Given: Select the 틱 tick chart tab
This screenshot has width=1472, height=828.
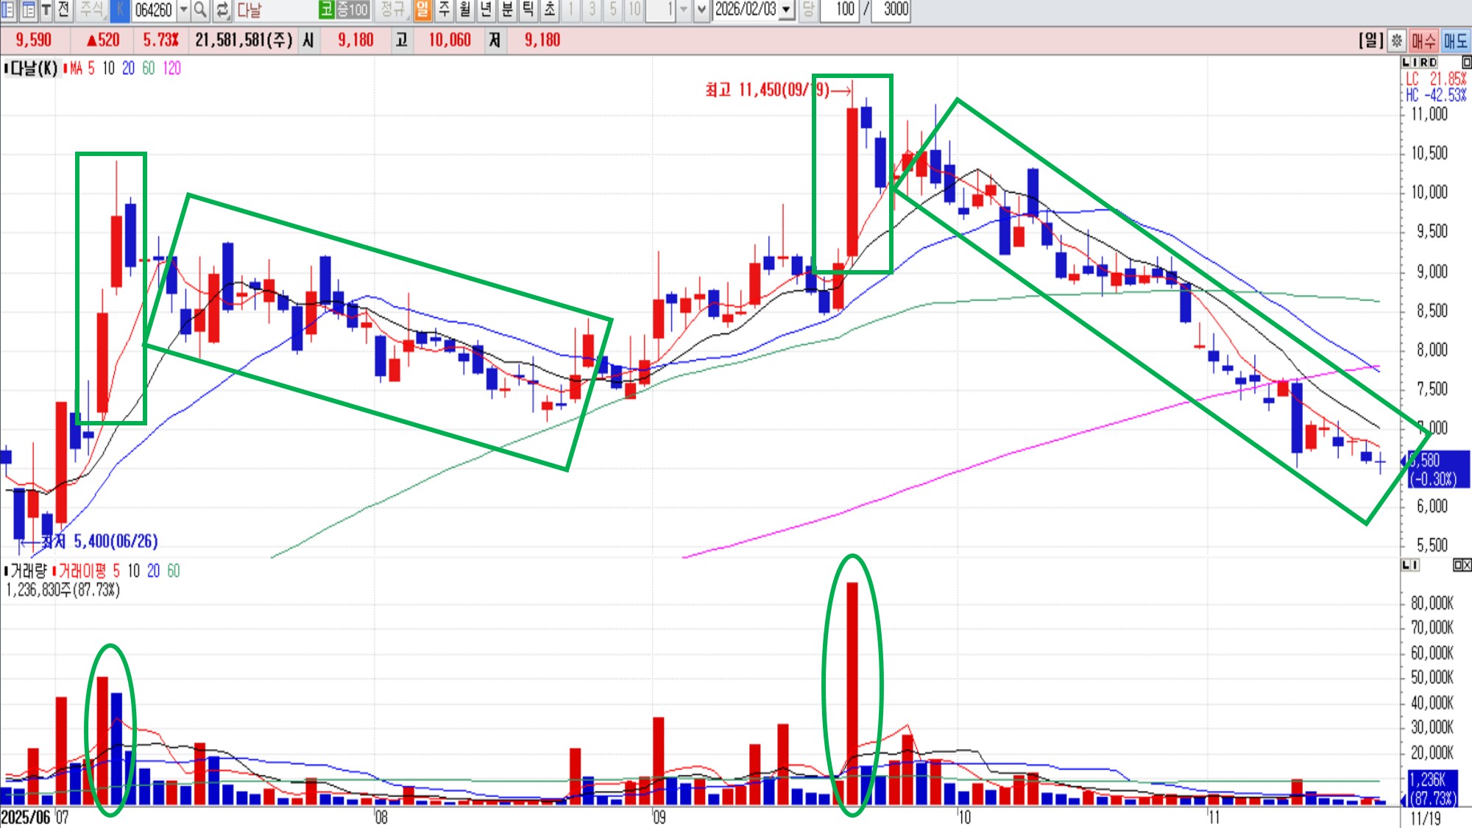Looking at the screenshot, I should click(x=528, y=10).
